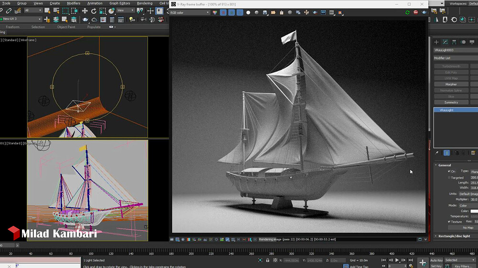Show alpha channel white circle in frame buffer

click(248, 12)
